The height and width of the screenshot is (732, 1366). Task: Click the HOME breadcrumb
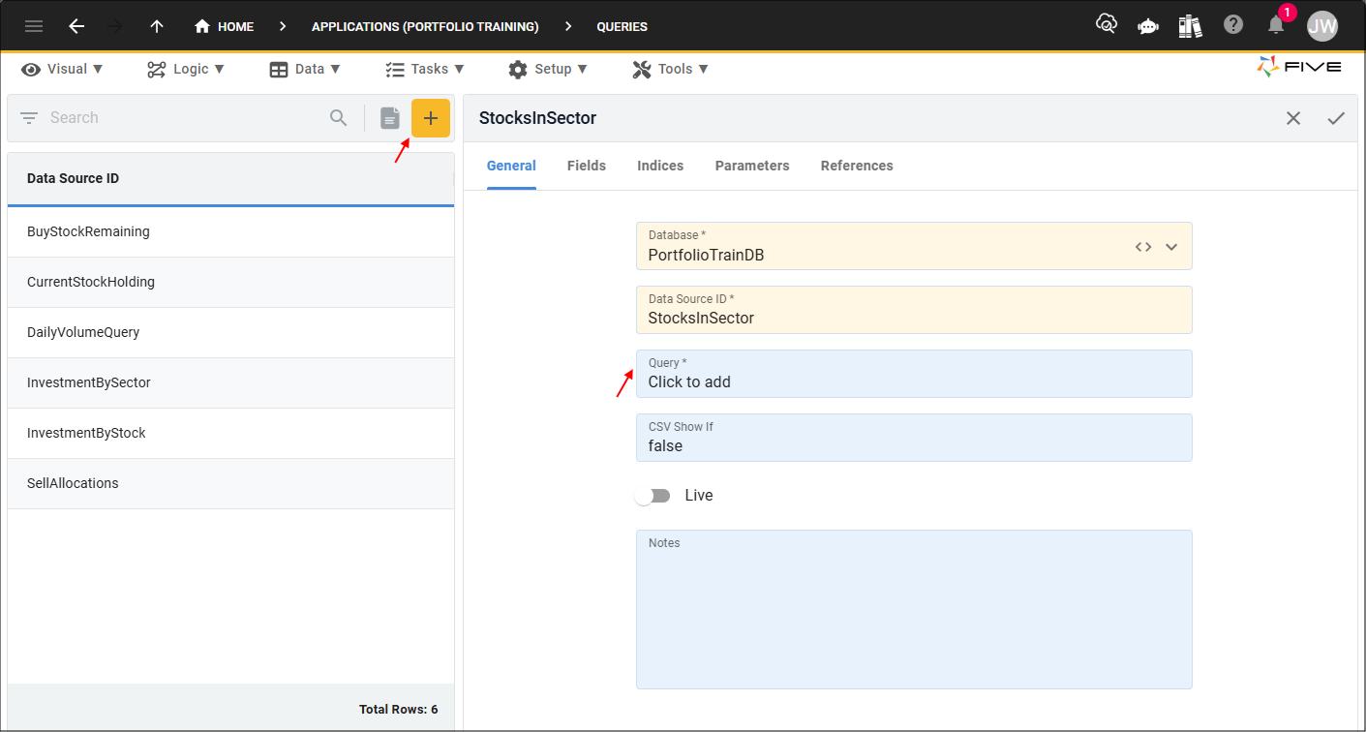(x=224, y=26)
